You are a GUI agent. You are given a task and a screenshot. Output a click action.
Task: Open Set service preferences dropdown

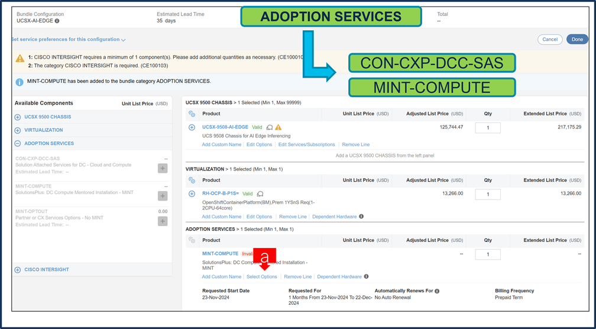coord(69,40)
